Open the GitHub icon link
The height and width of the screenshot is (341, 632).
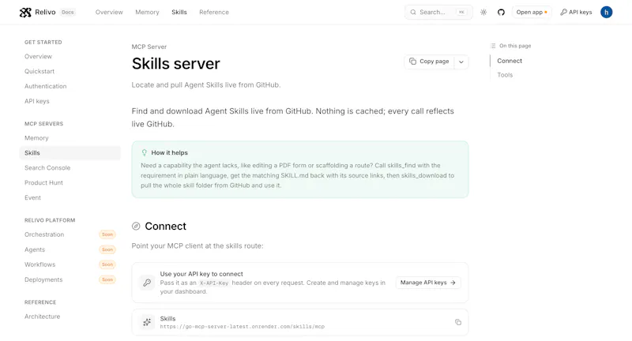point(501,13)
